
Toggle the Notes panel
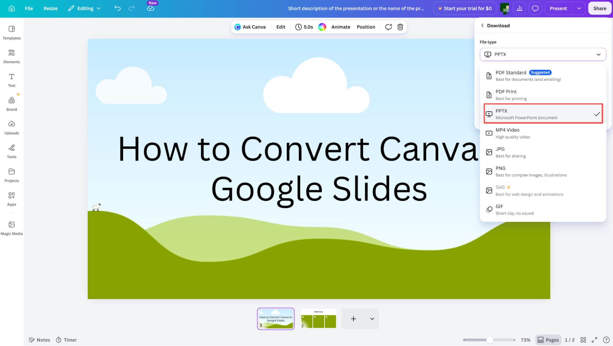pos(39,340)
